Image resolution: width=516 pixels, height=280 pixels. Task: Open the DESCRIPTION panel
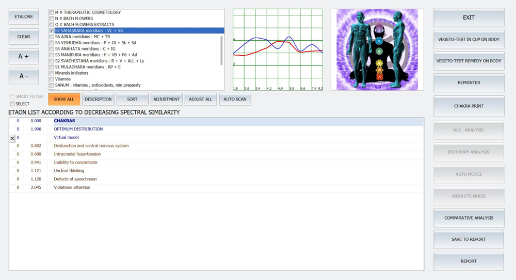(x=98, y=99)
